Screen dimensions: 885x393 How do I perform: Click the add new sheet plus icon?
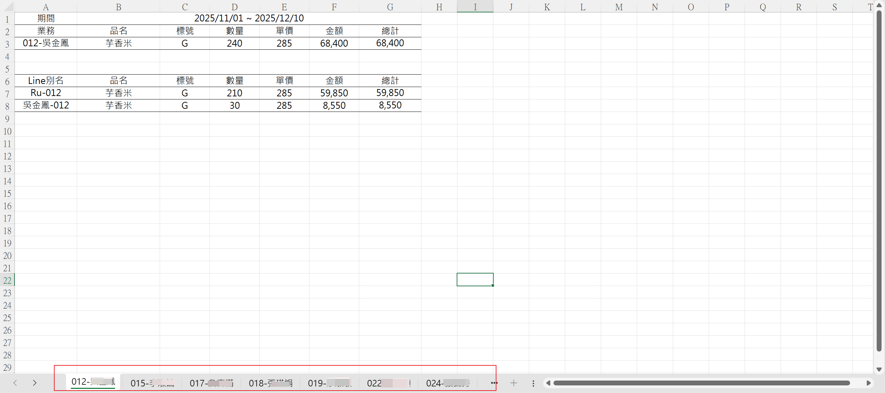514,383
